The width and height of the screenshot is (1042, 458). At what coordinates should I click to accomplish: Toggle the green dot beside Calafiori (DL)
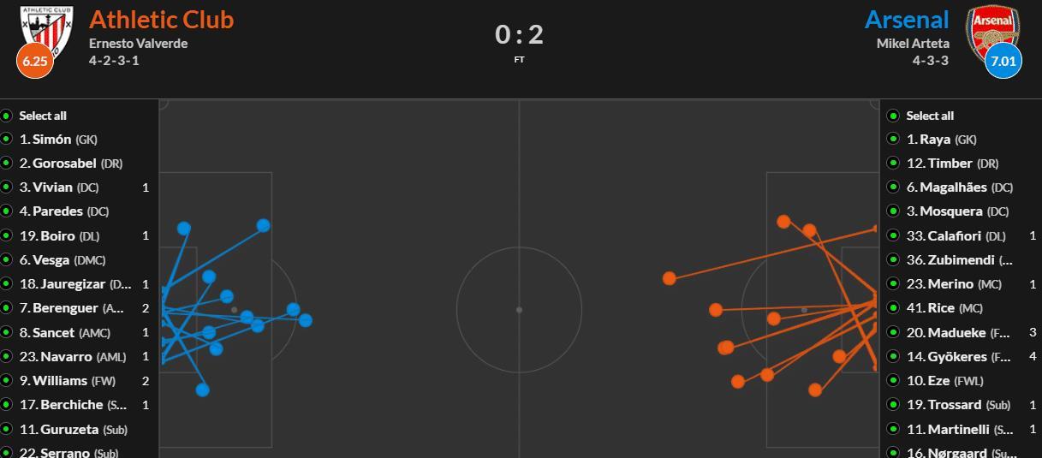894,236
